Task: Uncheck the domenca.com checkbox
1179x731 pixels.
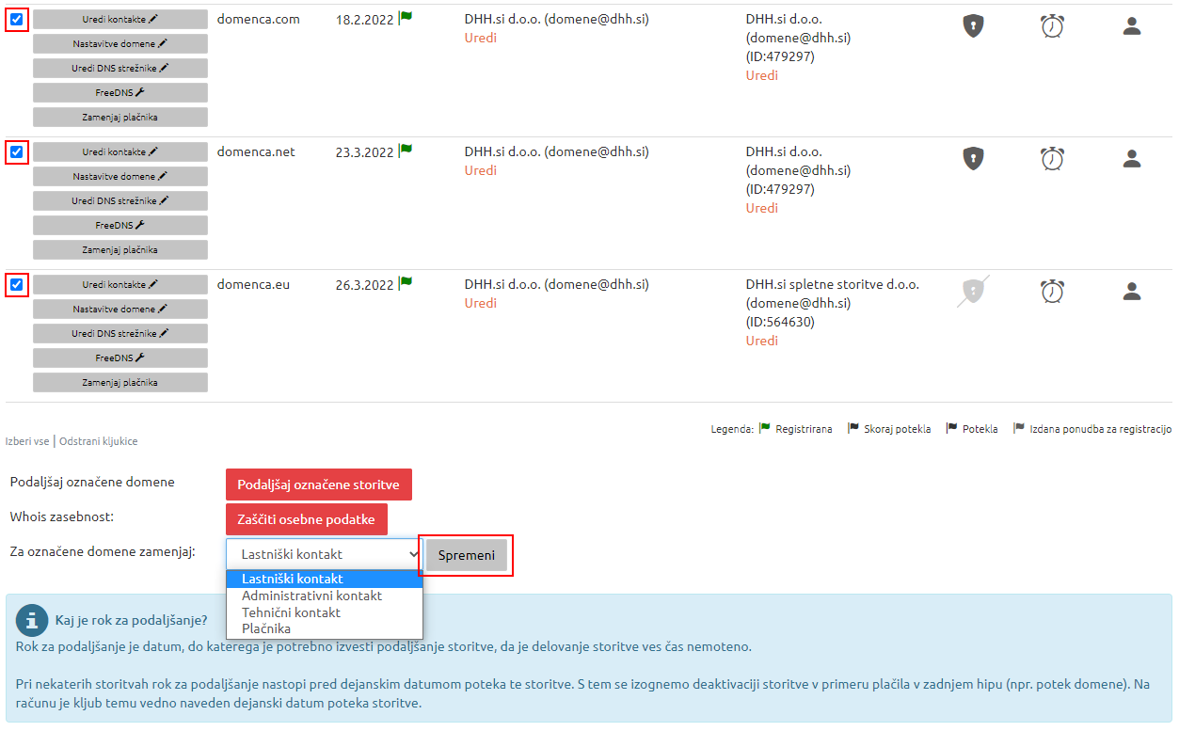Action: click(x=17, y=19)
